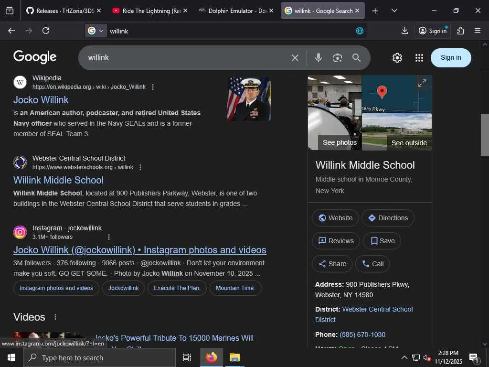
Task: Click the Website button in knowledge panel
Action: pyautogui.click(x=335, y=218)
